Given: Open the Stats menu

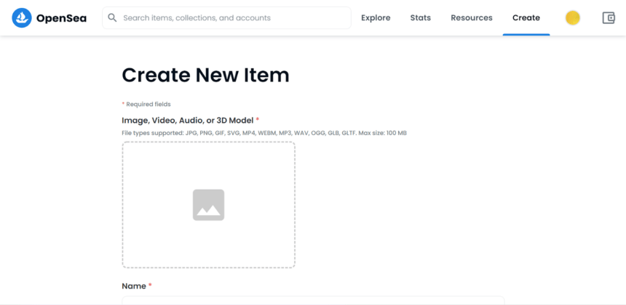Looking at the screenshot, I should pyautogui.click(x=421, y=18).
